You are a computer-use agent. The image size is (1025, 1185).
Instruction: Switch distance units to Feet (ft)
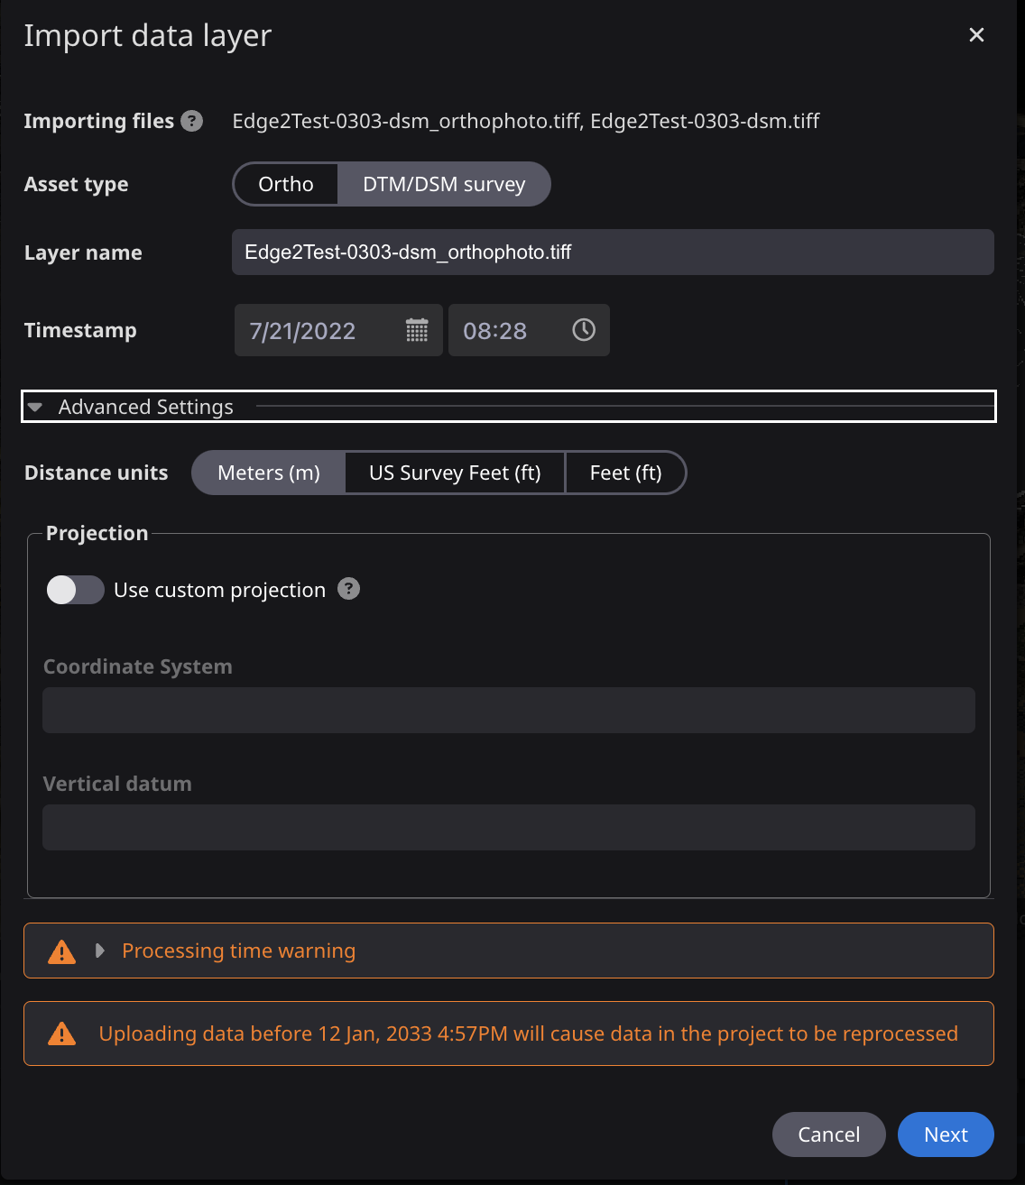pos(625,473)
